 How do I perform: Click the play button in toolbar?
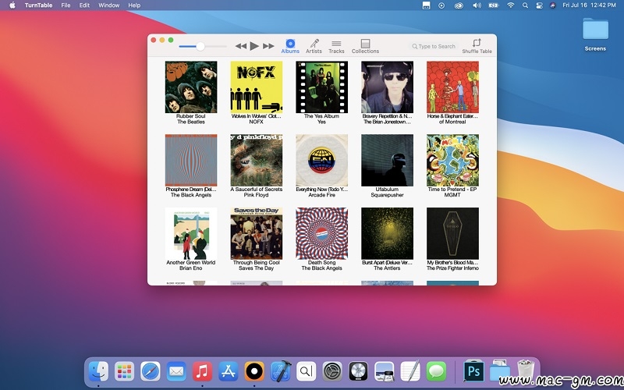(x=254, y=46)
